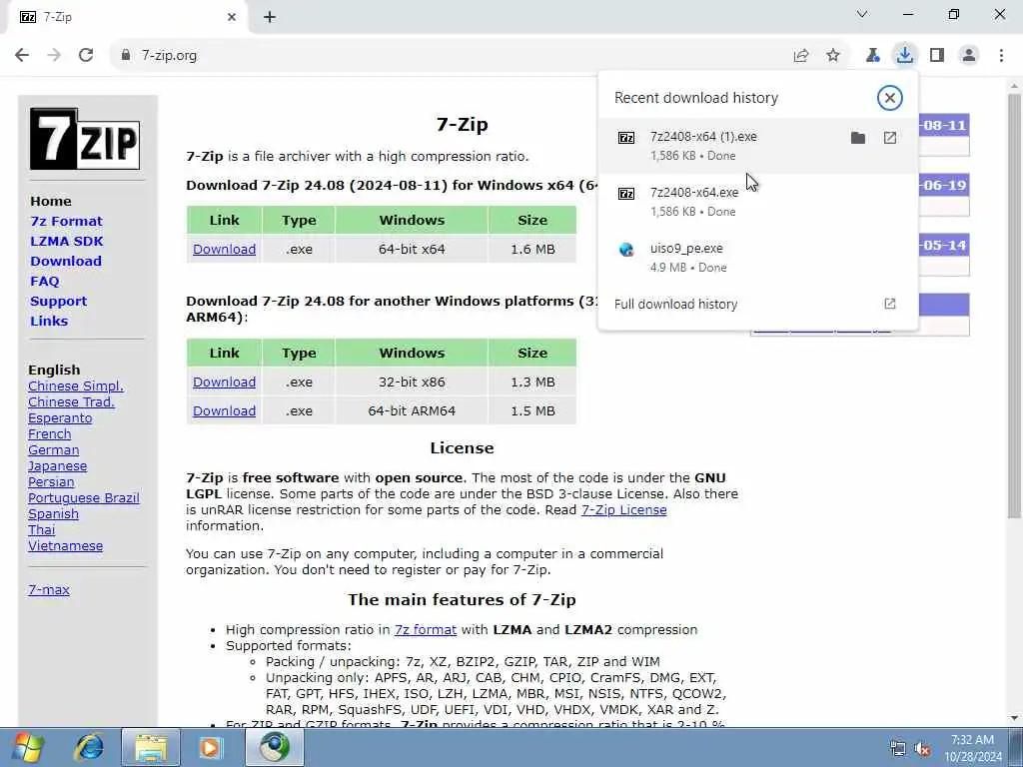
Task: Switch language to Spanish
Action: pos(54,514)
